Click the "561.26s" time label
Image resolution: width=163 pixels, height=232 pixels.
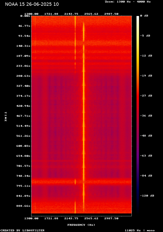(23, 136)
